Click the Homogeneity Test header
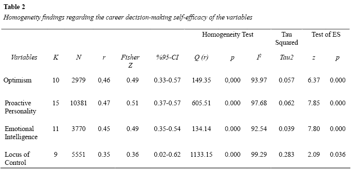 pyautogui.click(x=227, y=34)
